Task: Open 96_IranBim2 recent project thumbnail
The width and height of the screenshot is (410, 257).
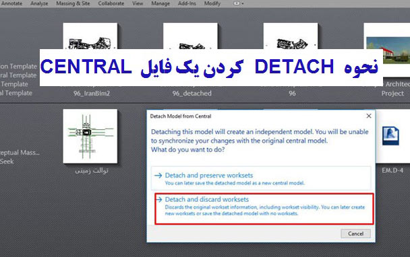Action: click(90, 36)
